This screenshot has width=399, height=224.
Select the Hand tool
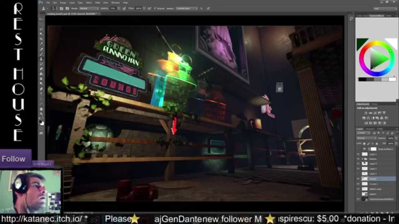(x=41, y=109)
